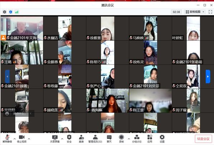214x145 pixels.
Task: Open the invite participants icon
Action: coord(81,139)
